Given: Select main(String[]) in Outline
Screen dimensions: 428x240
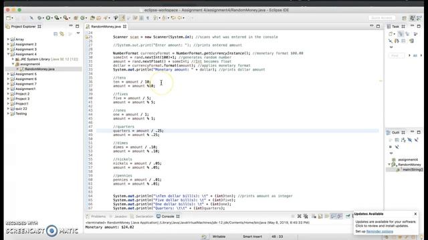Looking at the screenshot, I should click(412, 169).
